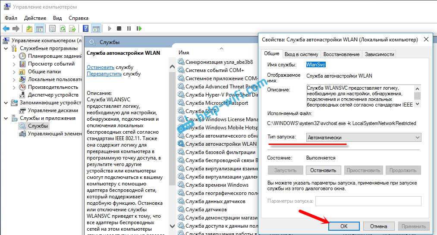Click the Up one level folder icon
The height and width of the screenshot is (235, 437).
point(29,28)
